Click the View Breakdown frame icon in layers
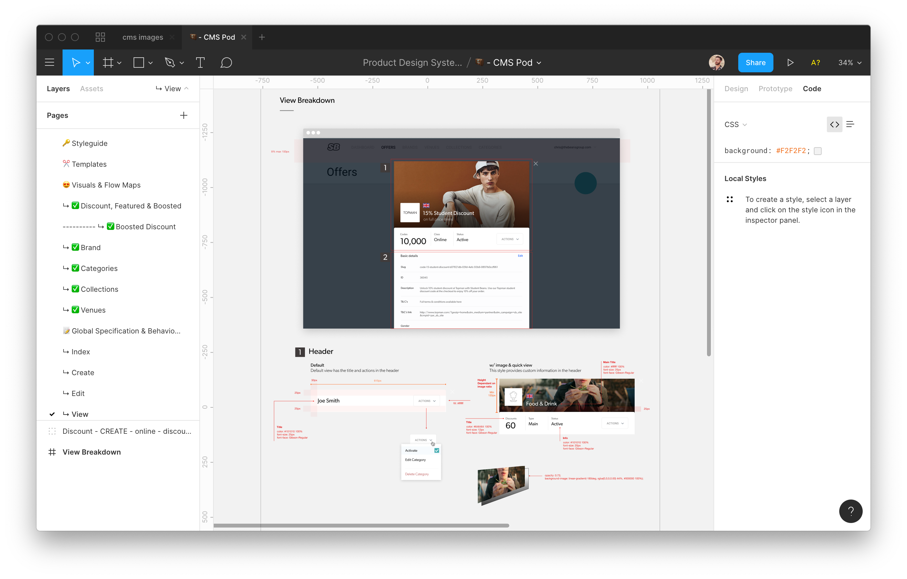Image resolution: width=907 pixels, height=579 pixels. 52,452
